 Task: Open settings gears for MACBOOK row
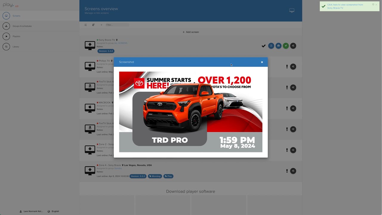293,108
